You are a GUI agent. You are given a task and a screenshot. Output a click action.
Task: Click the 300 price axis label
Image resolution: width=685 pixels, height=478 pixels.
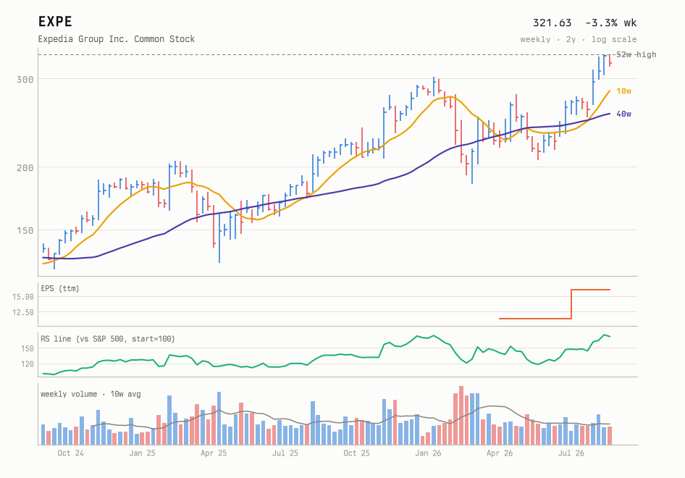[25, 79]
